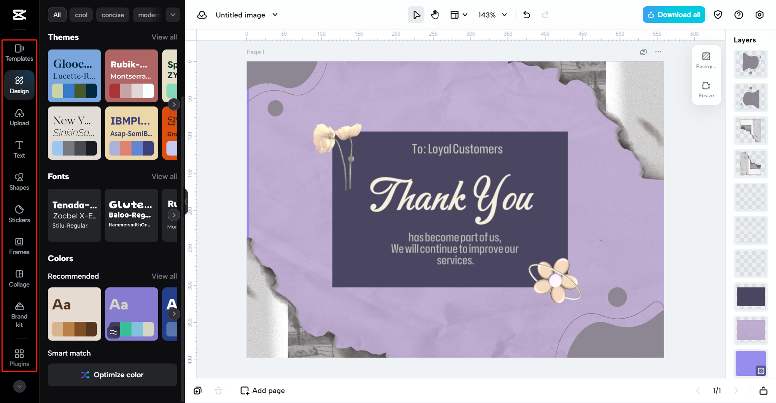Click the dark purple rectangle layer thumbnail
This screenshot has height=403, width=776.
[751, 297]
